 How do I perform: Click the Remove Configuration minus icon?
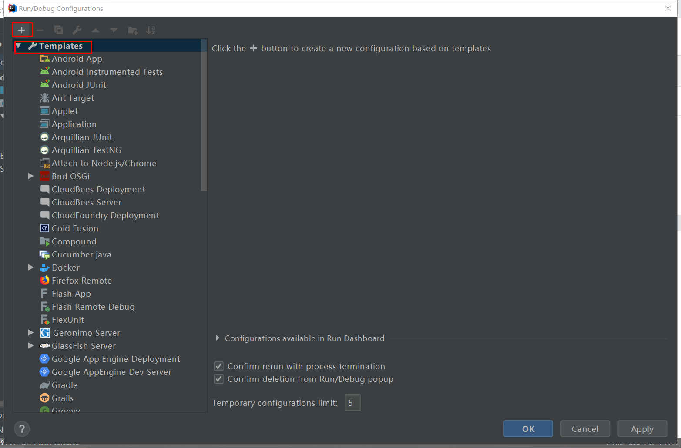click(40, 30)
